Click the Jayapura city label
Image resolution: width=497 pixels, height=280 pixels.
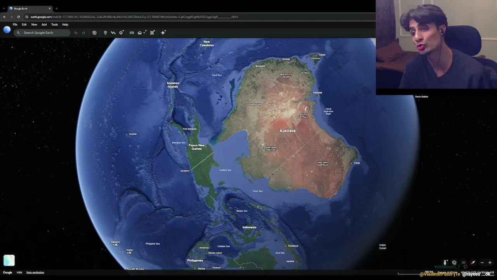tap(184, 171)
